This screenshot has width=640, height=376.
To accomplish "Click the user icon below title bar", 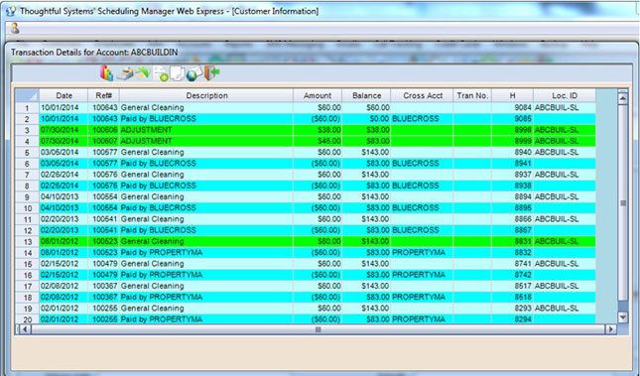I will (x=15, y=28).
